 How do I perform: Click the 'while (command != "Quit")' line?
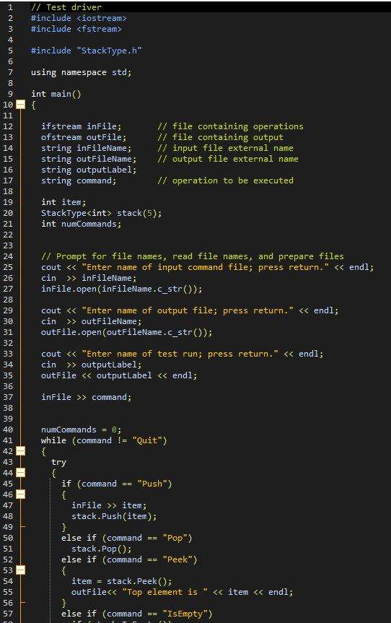click(x=104, y=440)
